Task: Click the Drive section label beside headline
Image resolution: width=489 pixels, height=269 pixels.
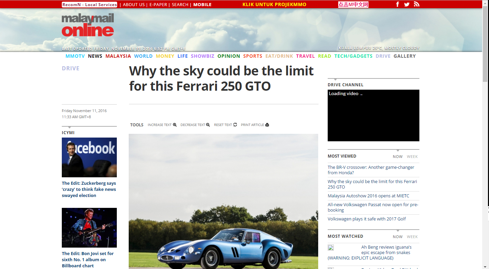Action: (71, 68)
